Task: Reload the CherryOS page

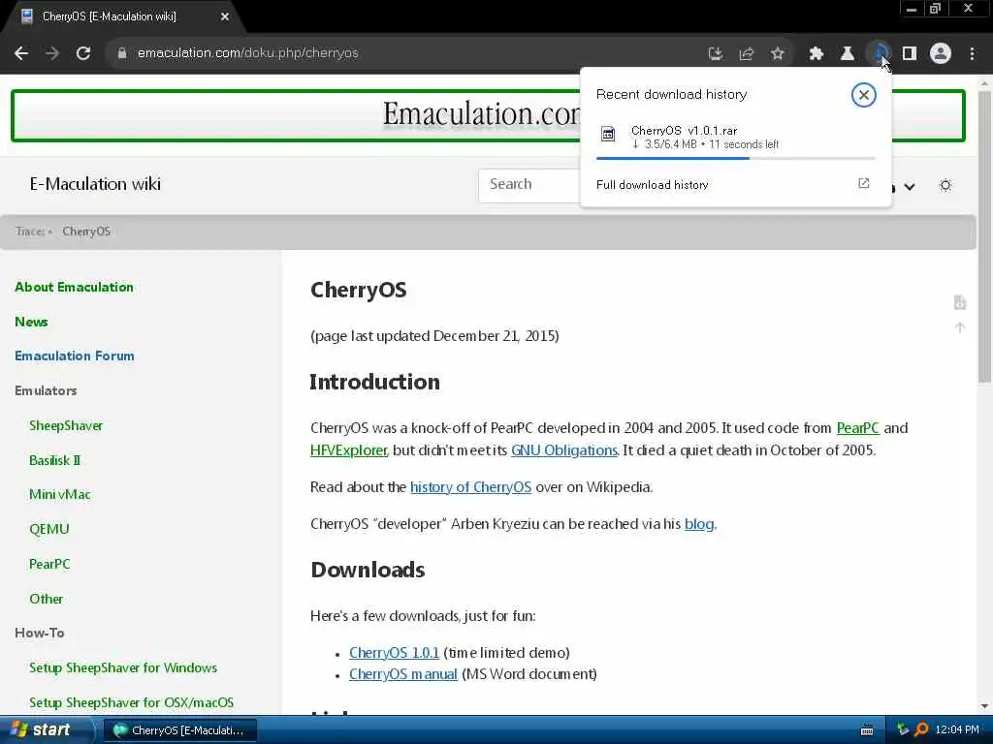Action: (x=83, y=54)
